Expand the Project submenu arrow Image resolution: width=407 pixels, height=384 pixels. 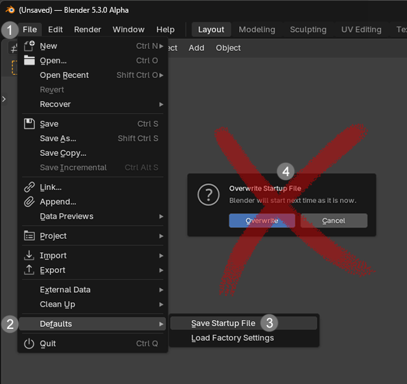pyautogui.click(x=161, y=236)
